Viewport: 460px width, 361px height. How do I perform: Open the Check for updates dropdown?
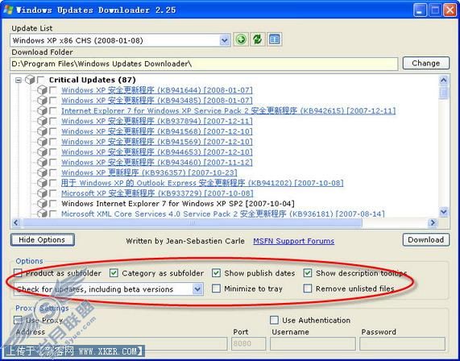(x=197, y=289)
